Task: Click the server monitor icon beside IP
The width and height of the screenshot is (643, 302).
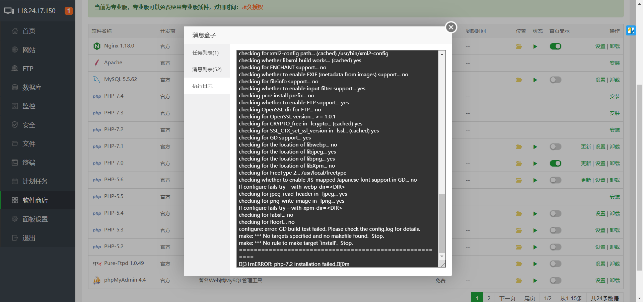Action: (9, 11)
